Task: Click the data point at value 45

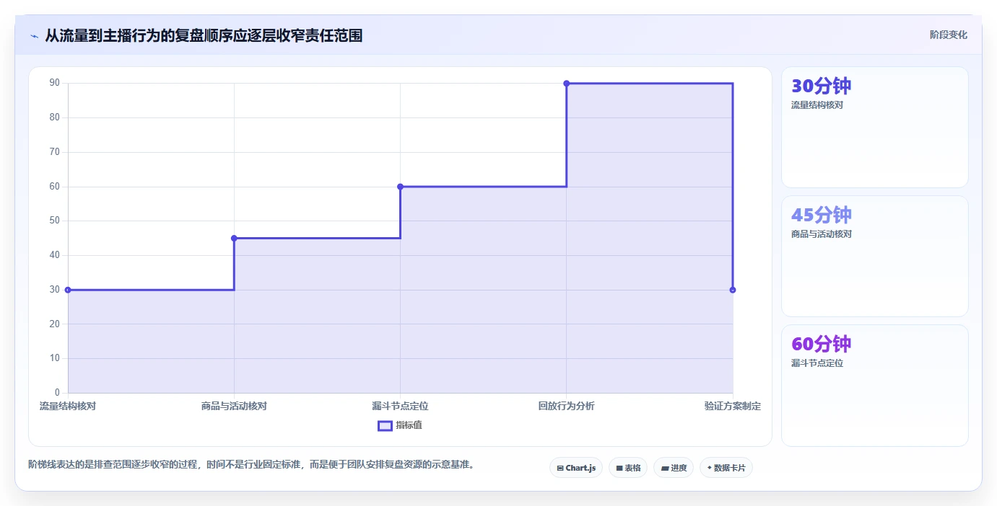Action: 234,238
